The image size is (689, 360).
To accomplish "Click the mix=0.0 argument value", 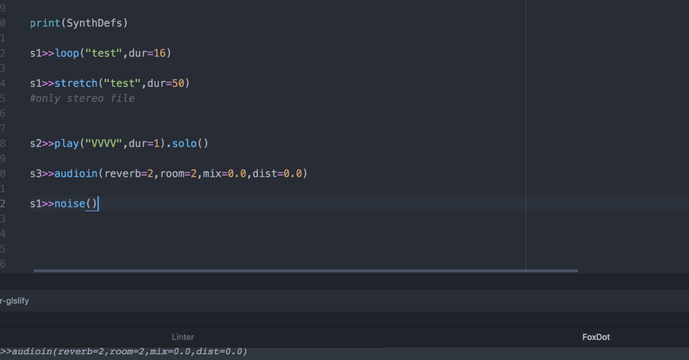I will (223, 173).
